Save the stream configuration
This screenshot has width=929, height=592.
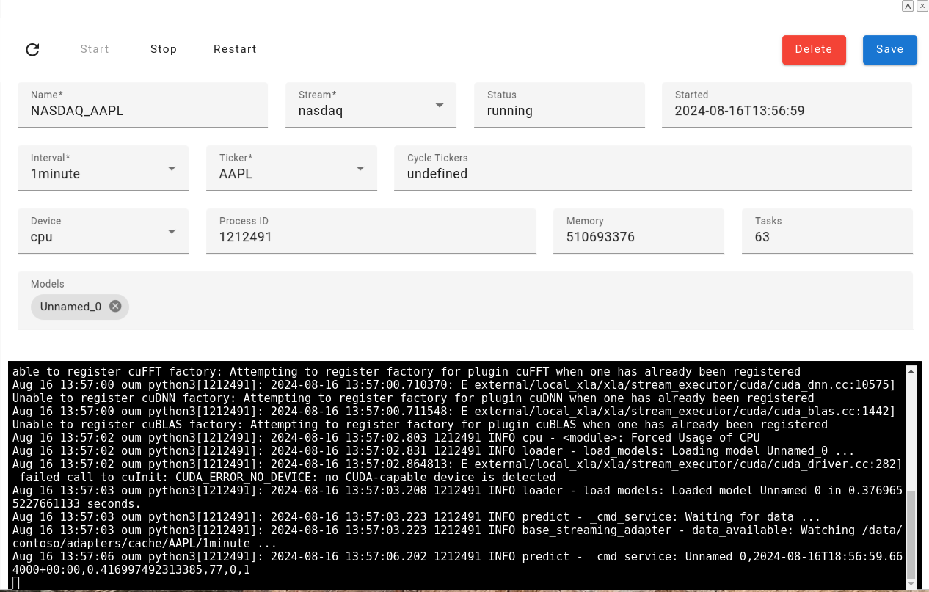[889, 49]
